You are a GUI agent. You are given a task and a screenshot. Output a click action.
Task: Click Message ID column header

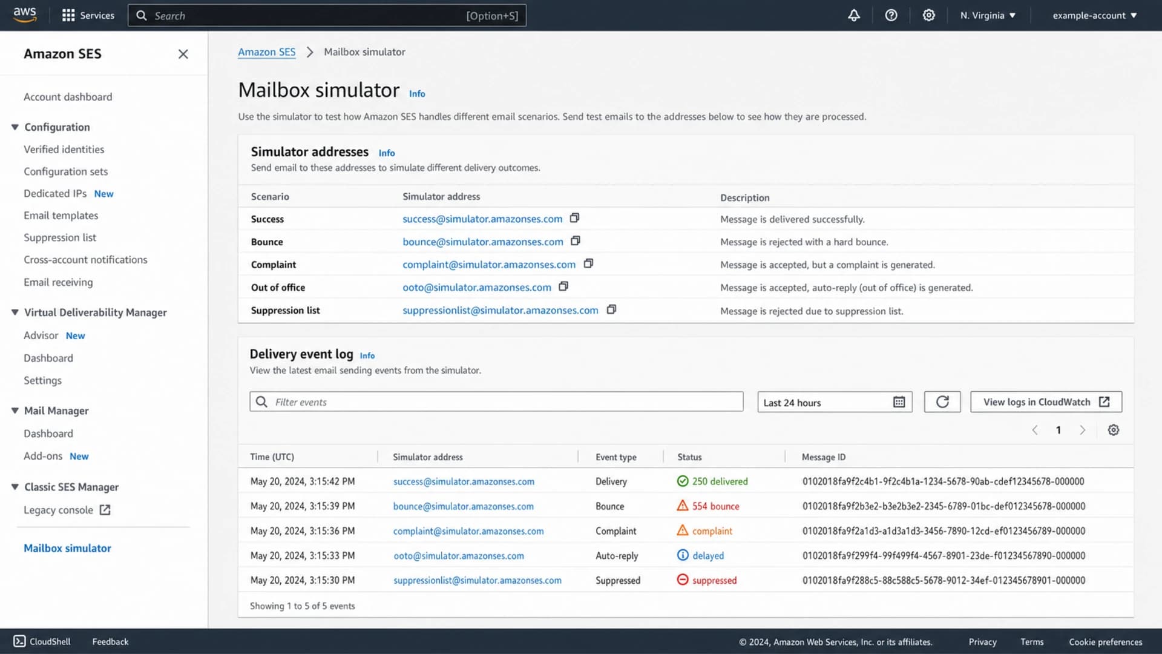click(x=823, y=457)
